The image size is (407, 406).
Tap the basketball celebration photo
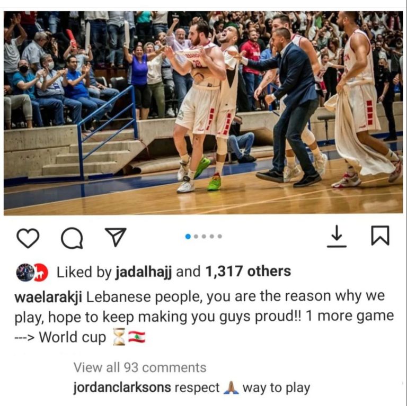[x=203, y=113]
